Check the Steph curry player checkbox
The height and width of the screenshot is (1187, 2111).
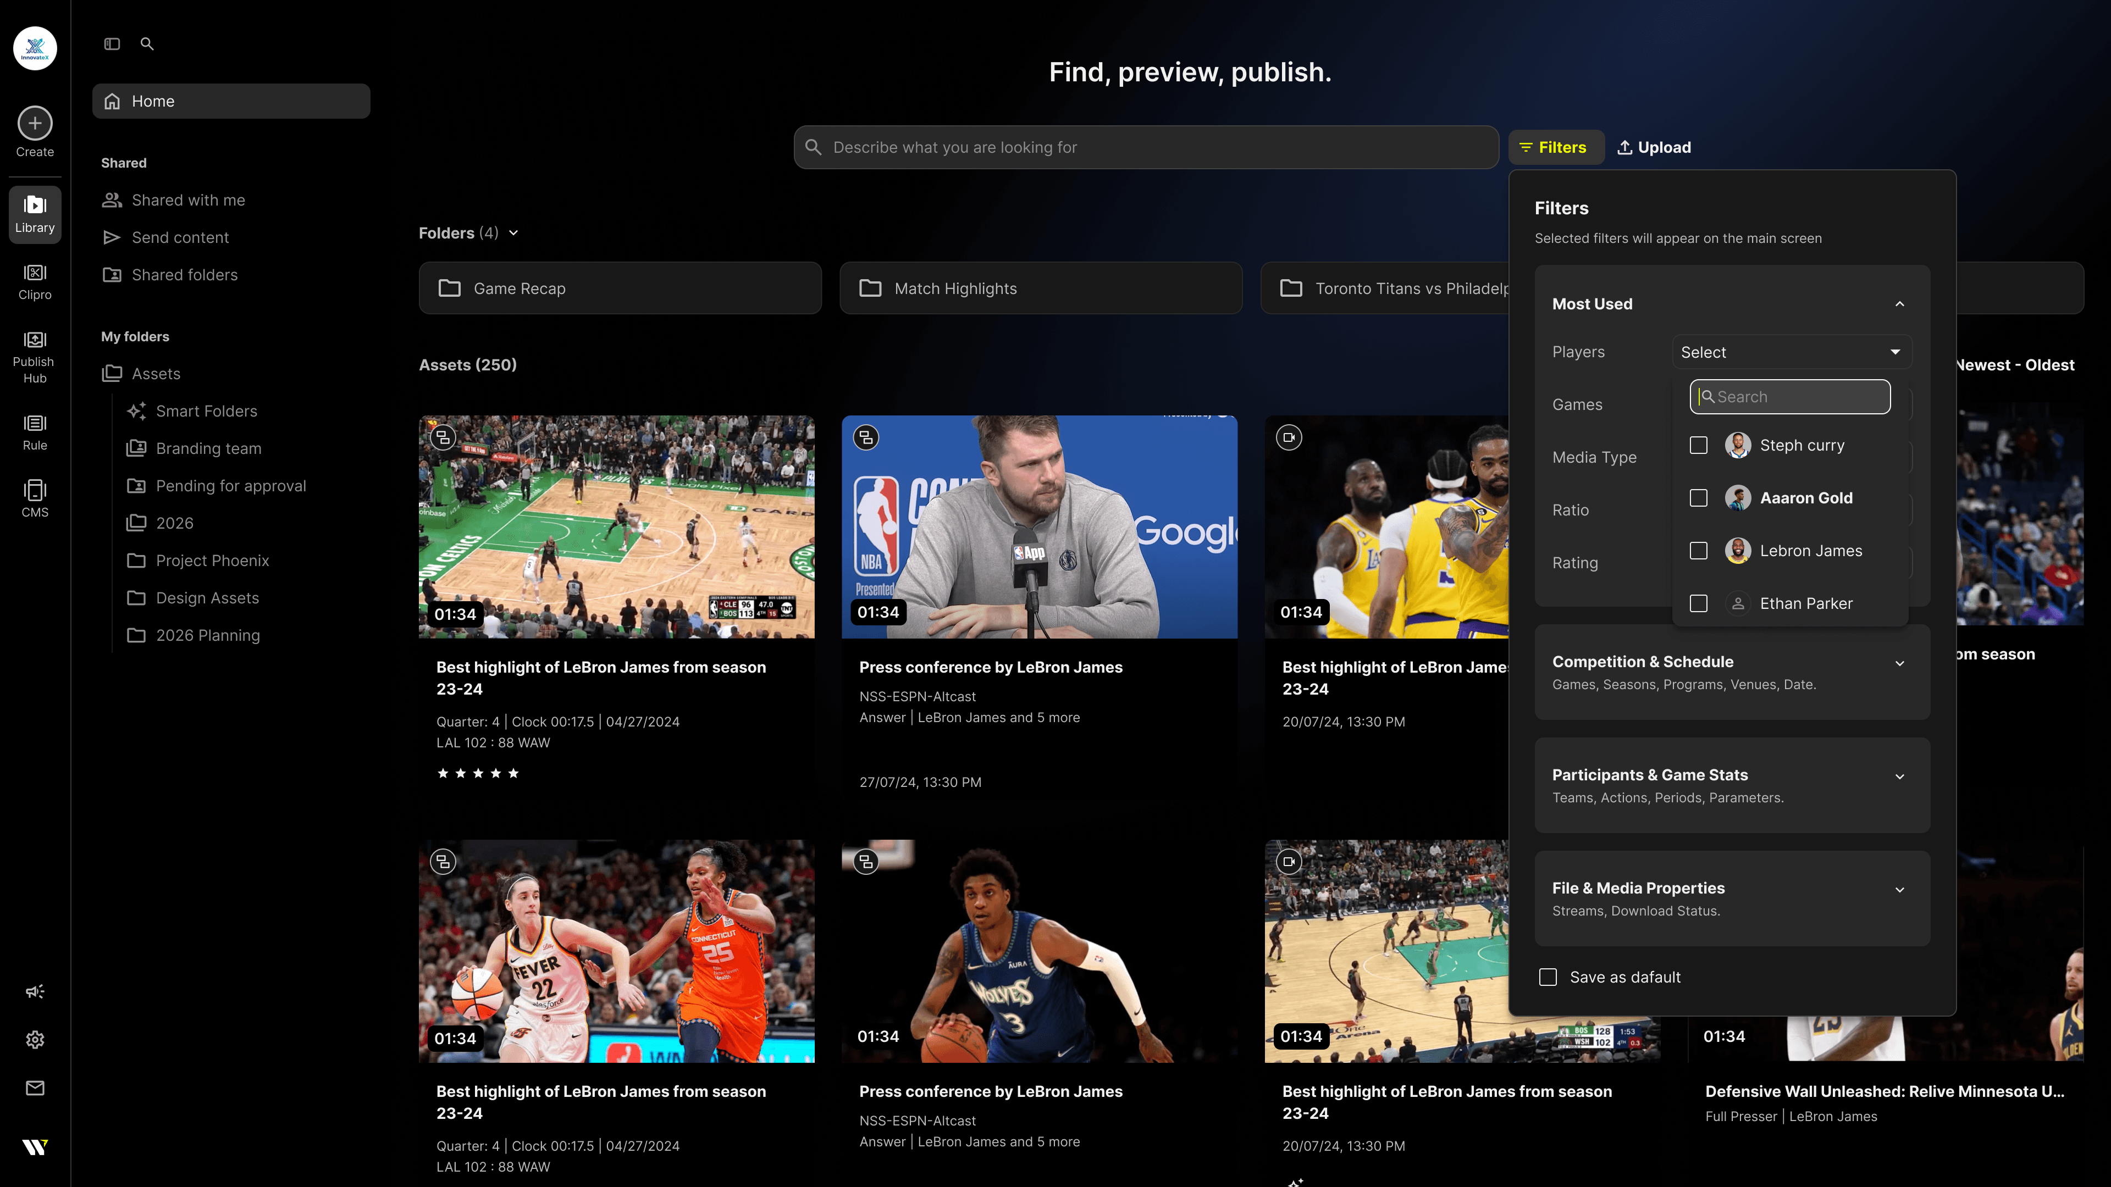(1699, 445)
